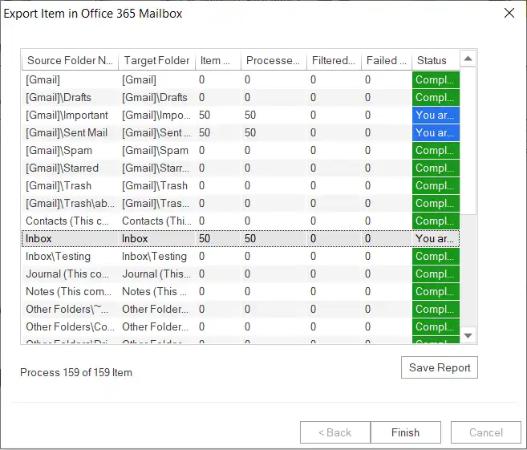Click Completed status of Journal row
Viewport: 527px width, 450px height.
click(x=436, y=274)
